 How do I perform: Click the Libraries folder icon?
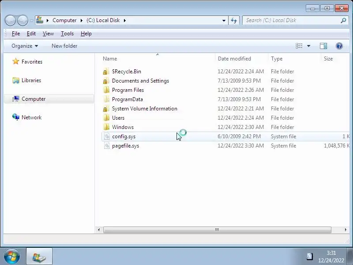[x=16, y=80]
